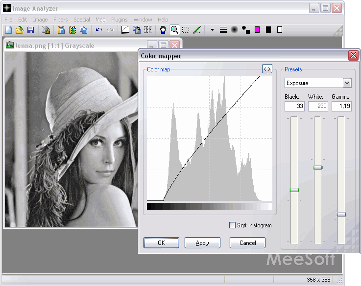This screenshot has width=361, height=286.
Task: Pick the white color swatch in toolbar
Action: point(280,30)
